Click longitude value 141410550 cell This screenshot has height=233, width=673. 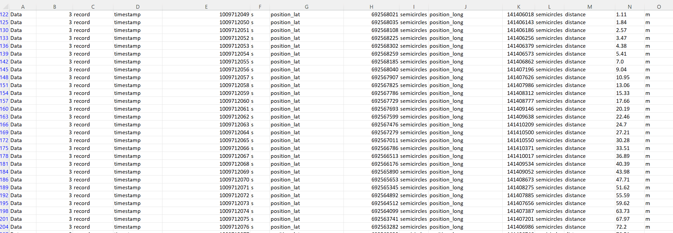point(518,141)
